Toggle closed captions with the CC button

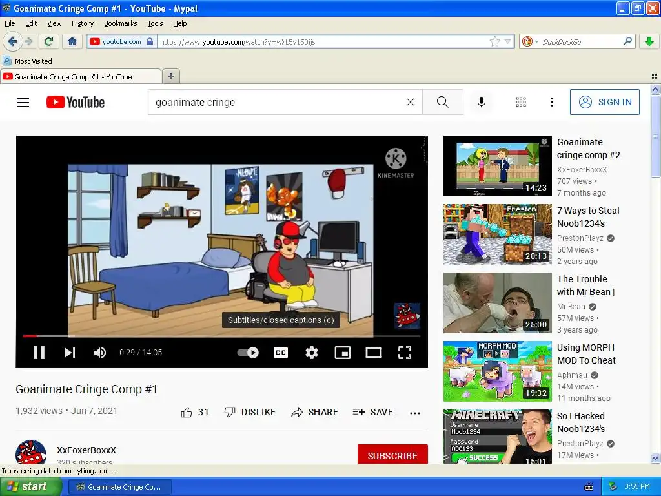pos(281,352)
